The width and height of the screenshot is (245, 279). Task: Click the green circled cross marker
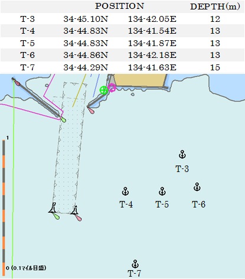103,90
